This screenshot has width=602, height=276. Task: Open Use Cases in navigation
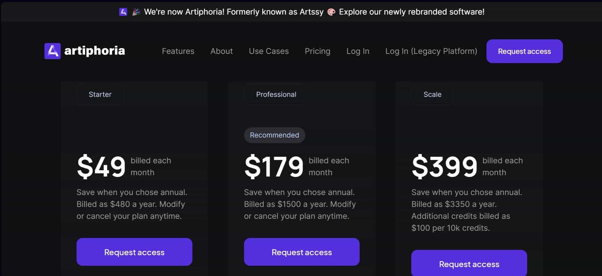click(269, 51)
